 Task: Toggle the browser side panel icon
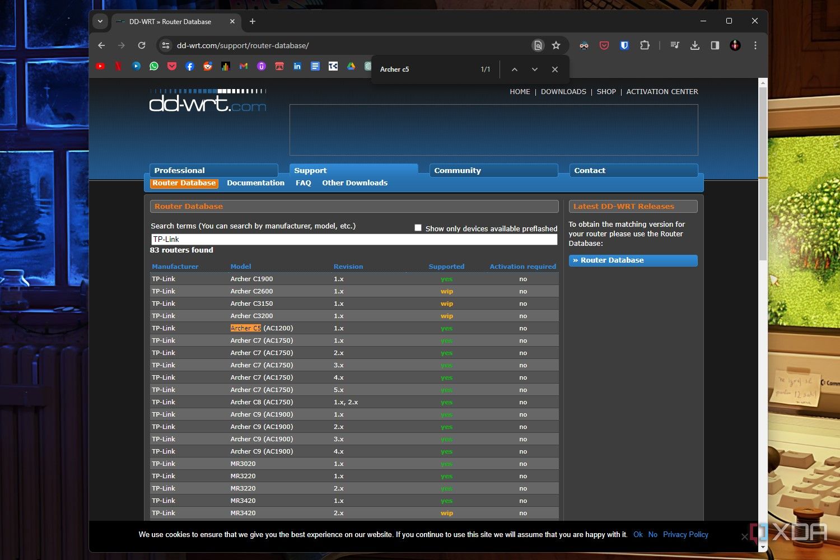[715, 45]
